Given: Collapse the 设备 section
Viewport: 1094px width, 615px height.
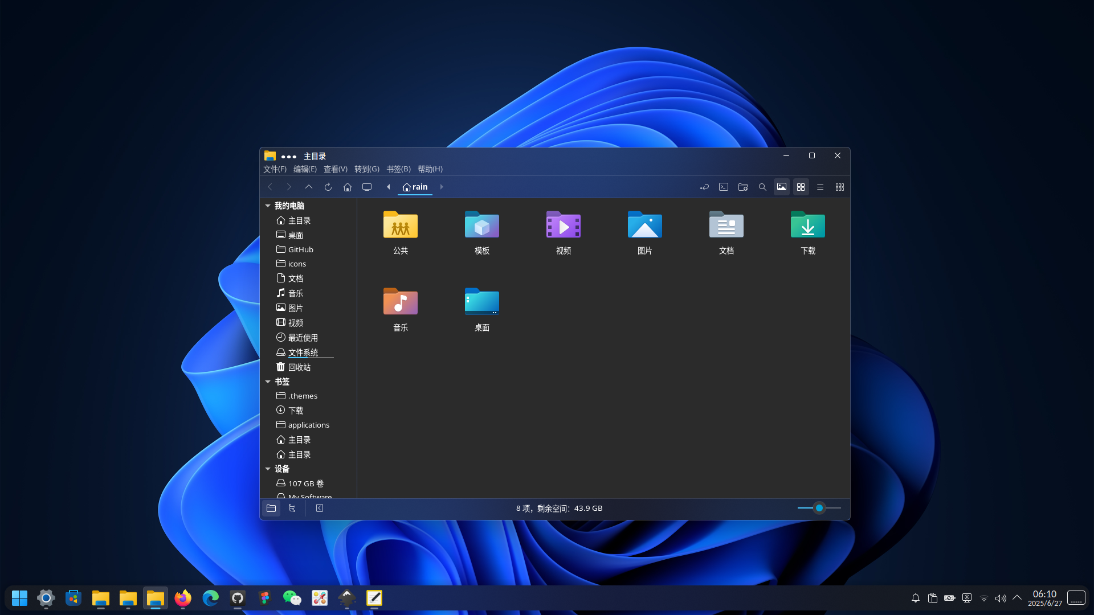Looking at the screenshot, I should [x=268, y=469].
